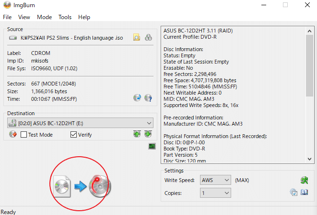Click the image queue discs icon

[x=148, y=37]
